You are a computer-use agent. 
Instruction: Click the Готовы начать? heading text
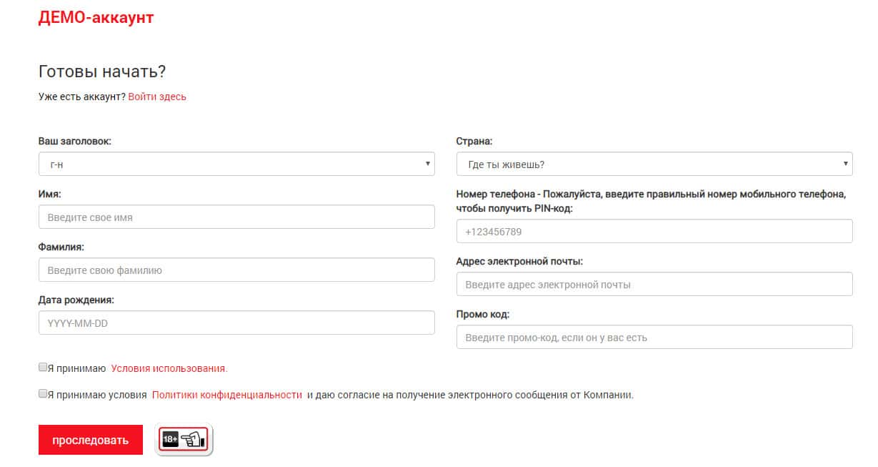102,72
